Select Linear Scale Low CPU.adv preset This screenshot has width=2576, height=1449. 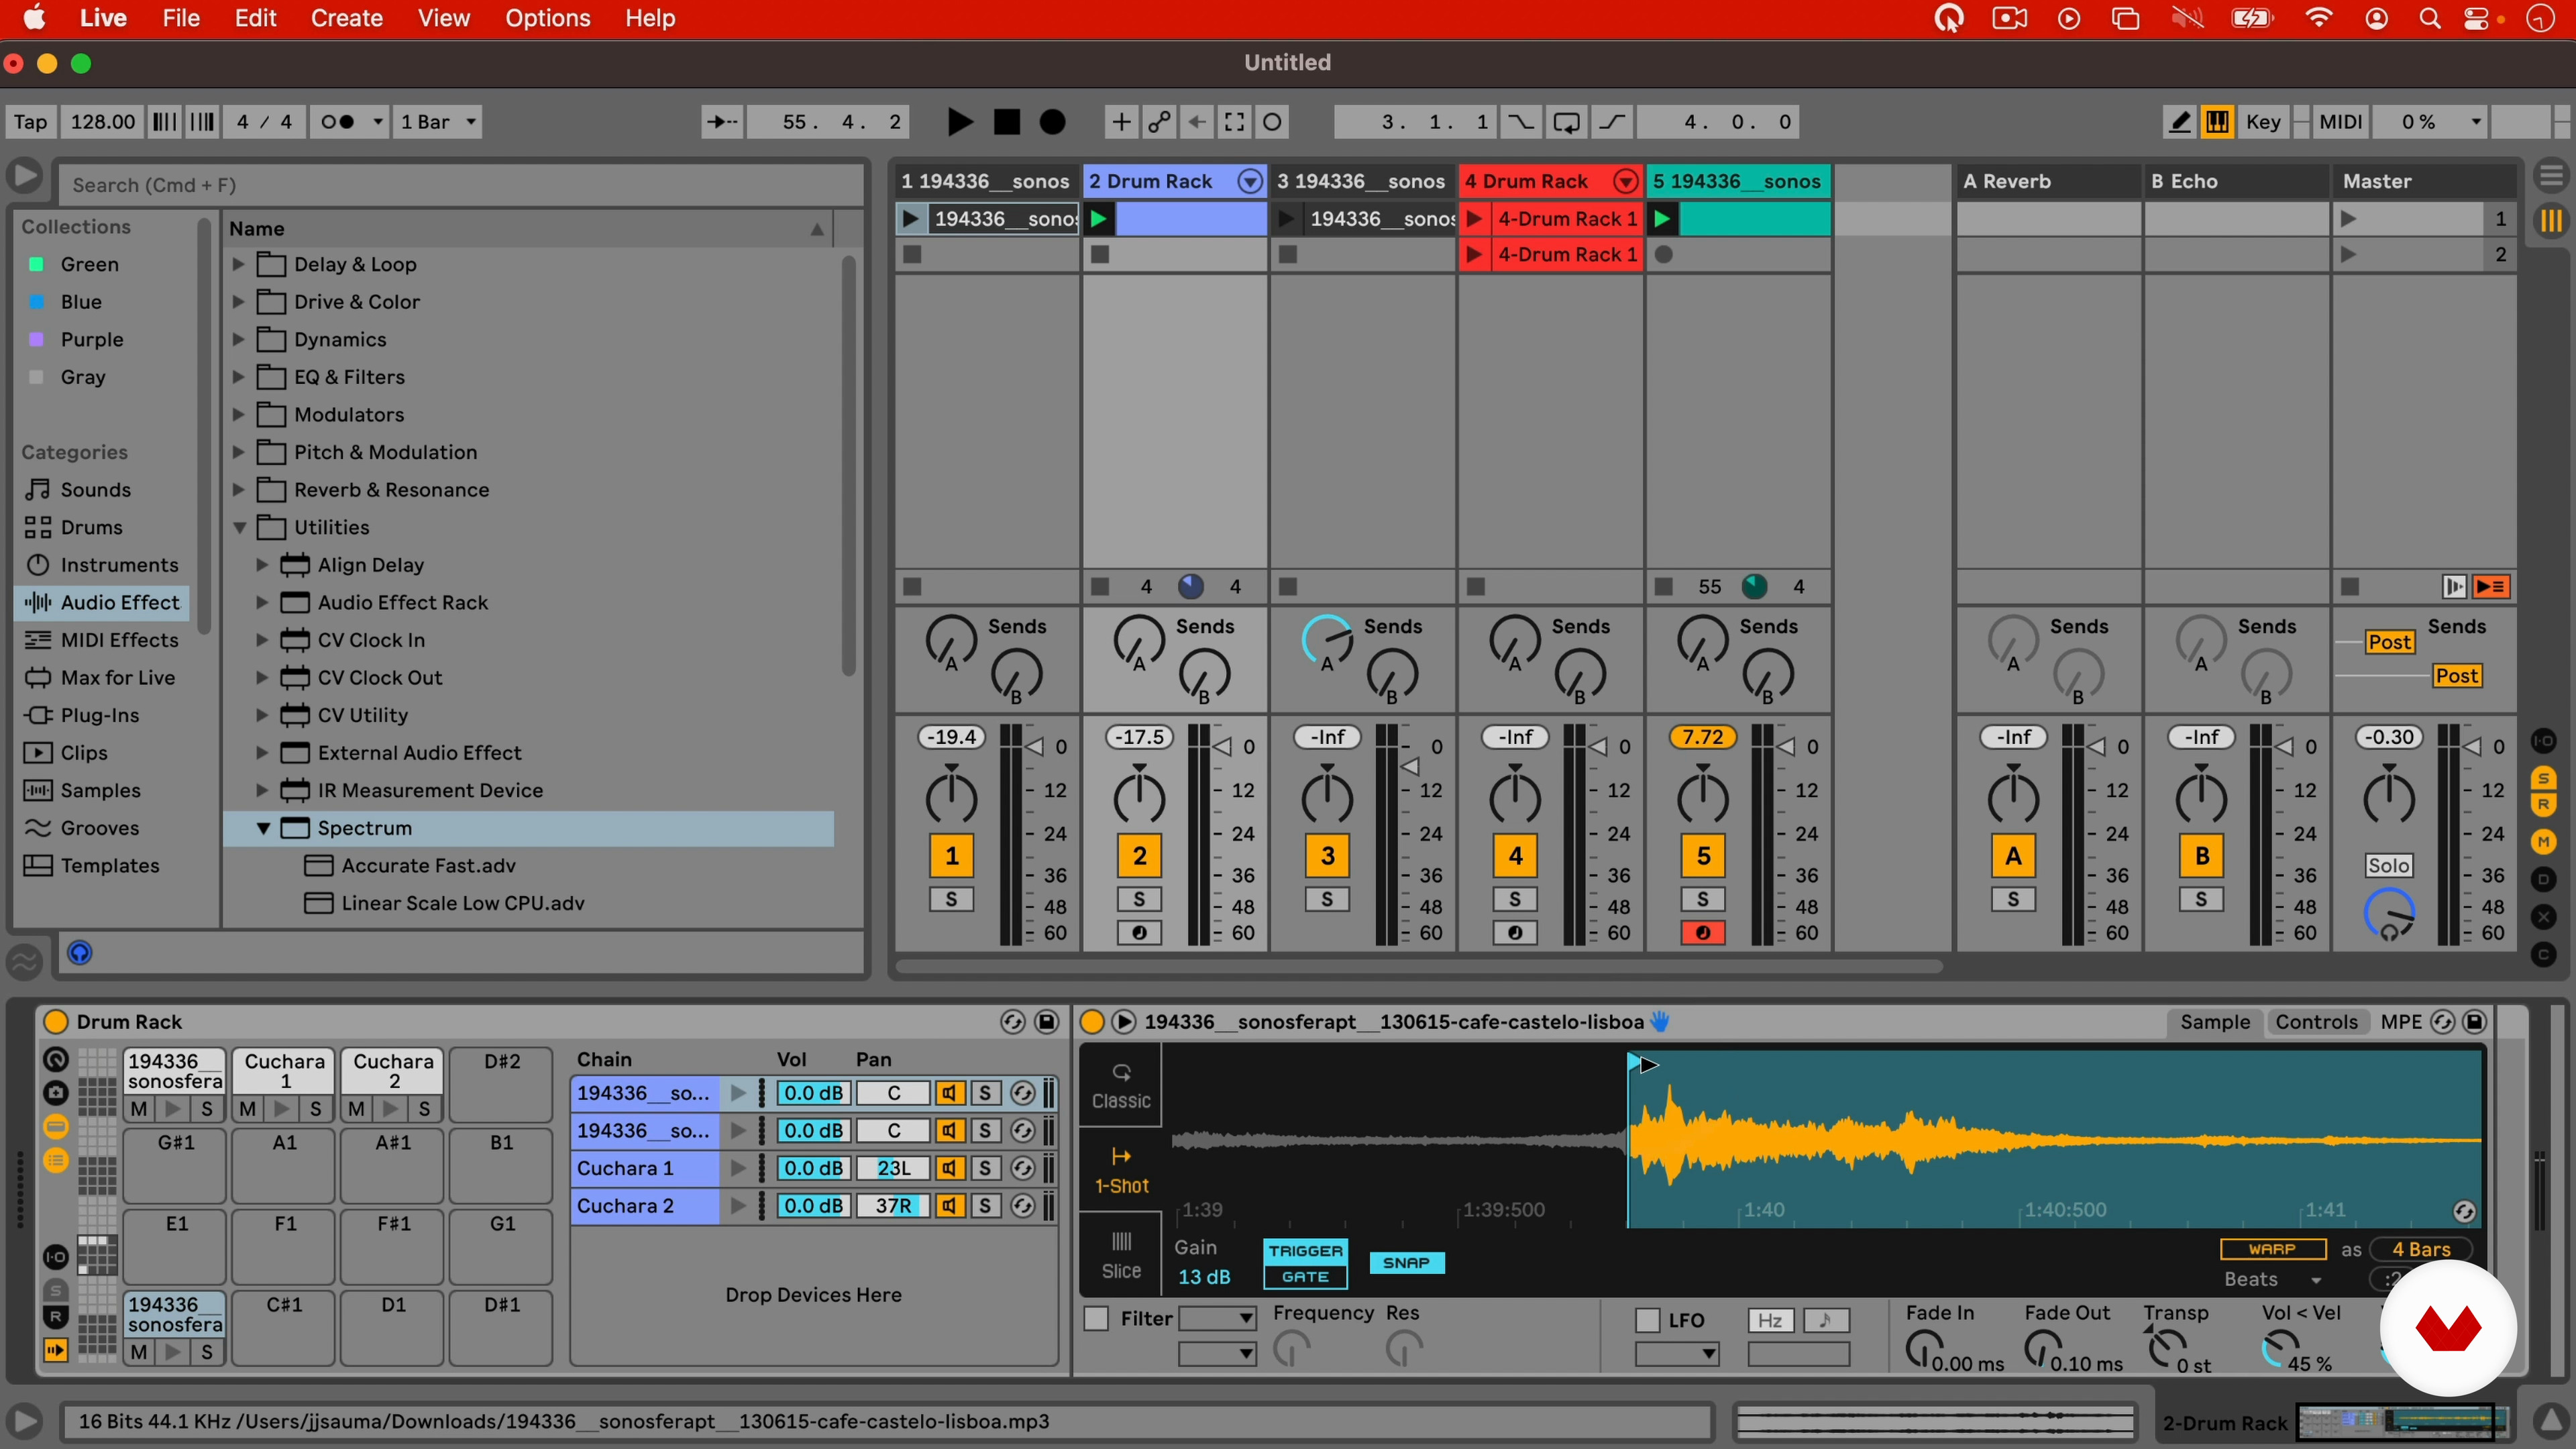pyautogui.click(x=462, y=903)
